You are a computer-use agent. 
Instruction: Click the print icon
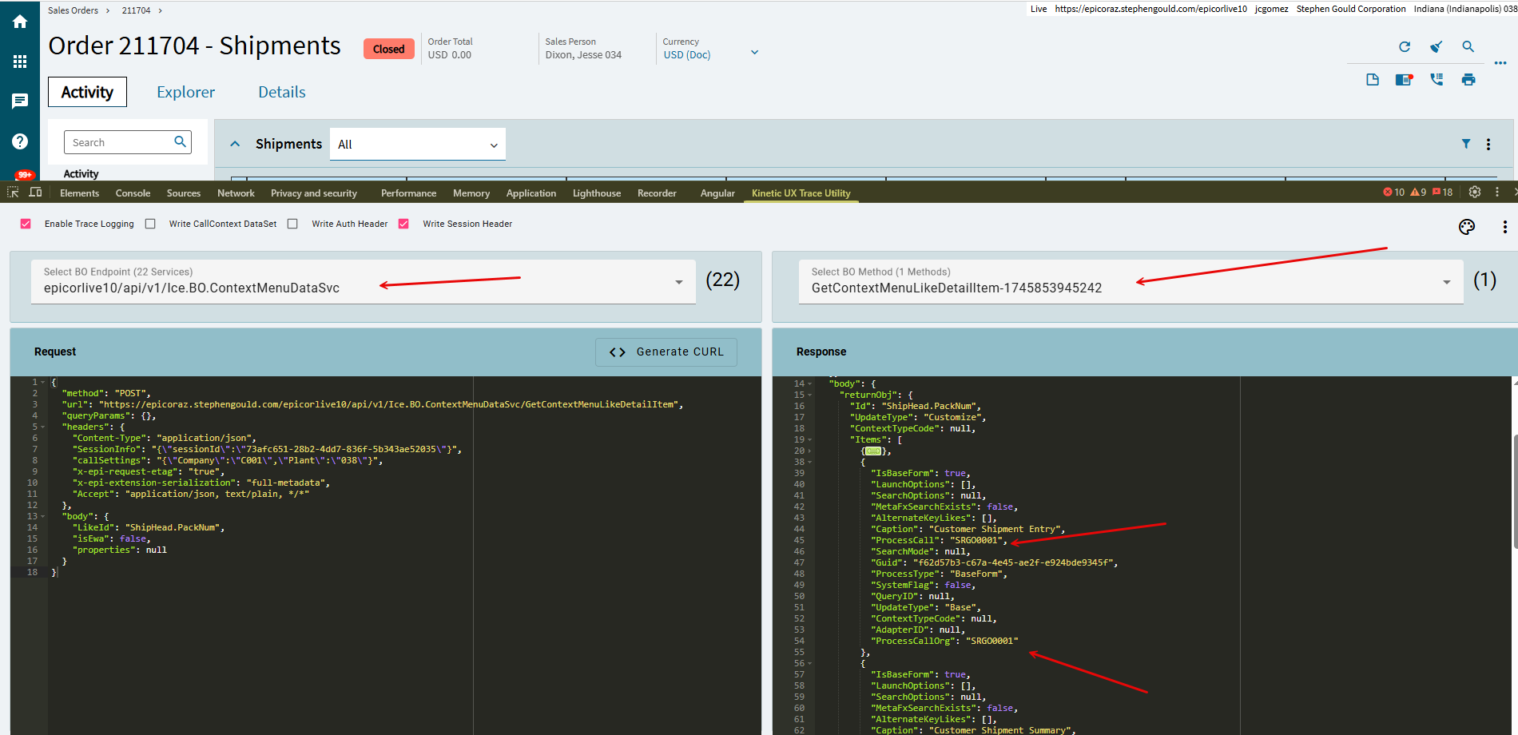coord(1468,79)
